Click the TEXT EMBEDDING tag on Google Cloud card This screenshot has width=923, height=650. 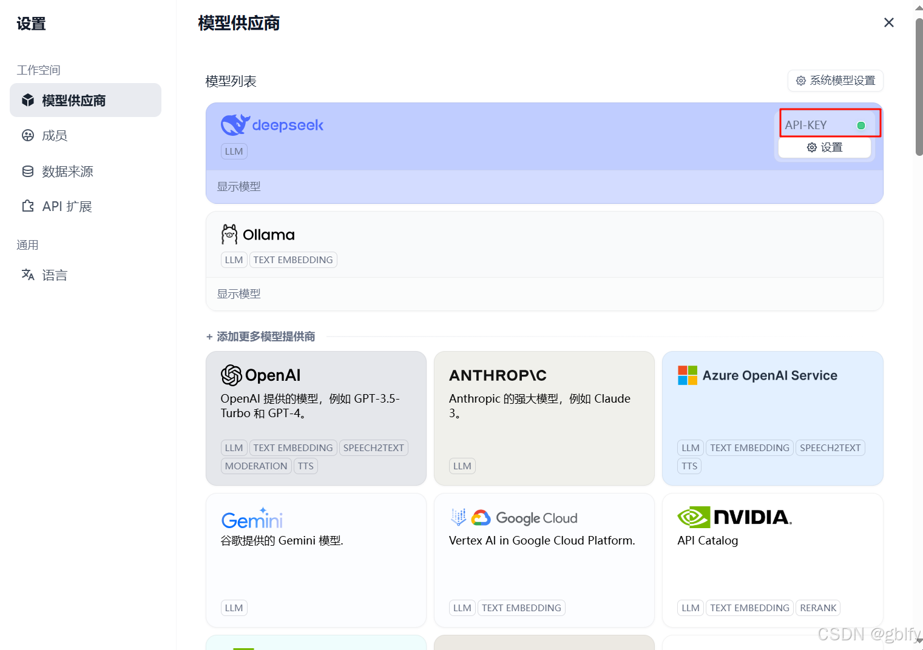click(521, 608)
